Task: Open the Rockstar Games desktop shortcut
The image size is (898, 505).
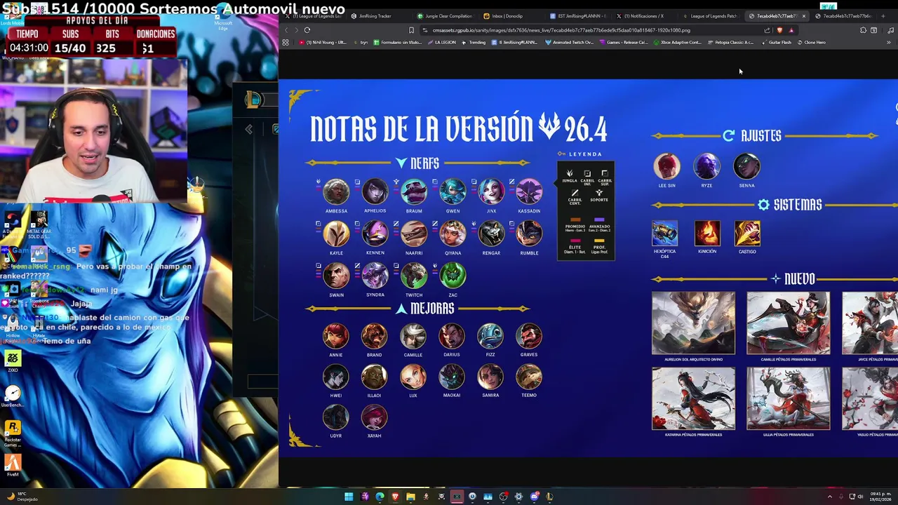Action: tap(12, 432)
